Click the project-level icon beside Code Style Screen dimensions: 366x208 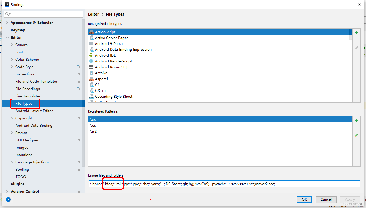78,67
